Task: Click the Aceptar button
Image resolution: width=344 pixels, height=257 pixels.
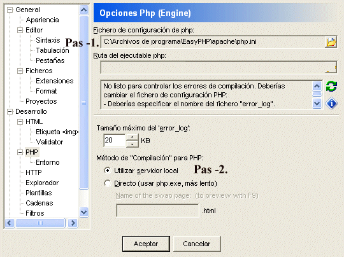Action: pos(146,244)
